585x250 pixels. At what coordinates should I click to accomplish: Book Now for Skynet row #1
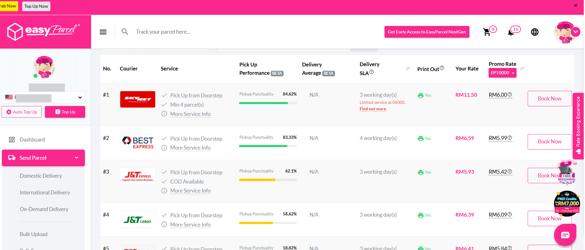coord(550,99)
